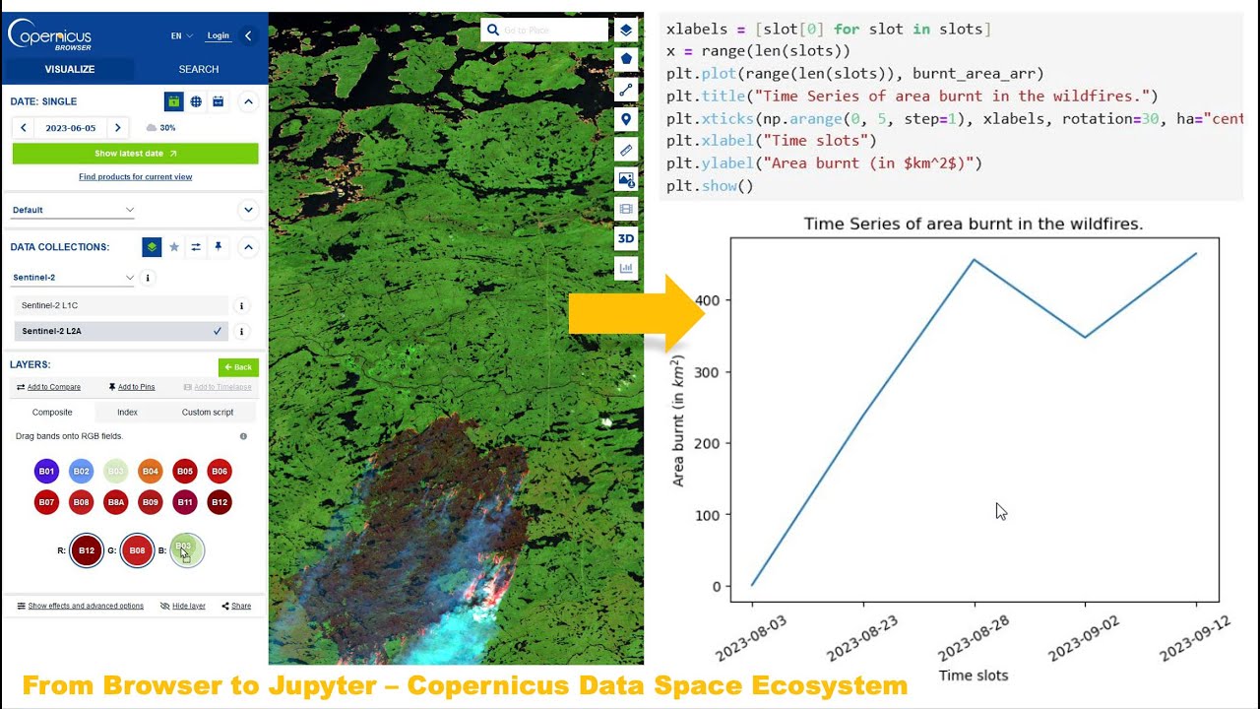Click Add to Compare

click(x=49, y=387)
